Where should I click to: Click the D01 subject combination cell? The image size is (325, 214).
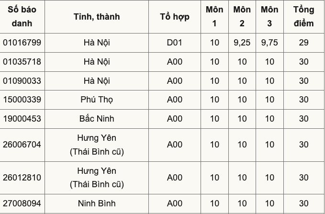(x=175, y=43)
